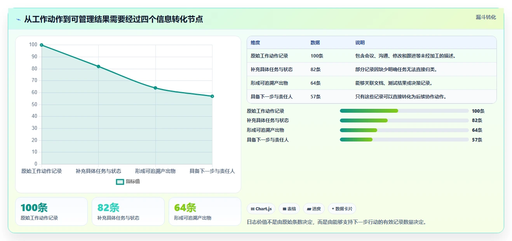Click the description starting 包含会议、沟通

pos(405,56)
